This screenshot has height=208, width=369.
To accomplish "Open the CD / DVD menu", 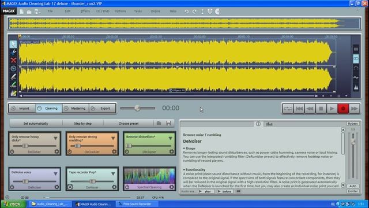I will (x=103, y=11).
